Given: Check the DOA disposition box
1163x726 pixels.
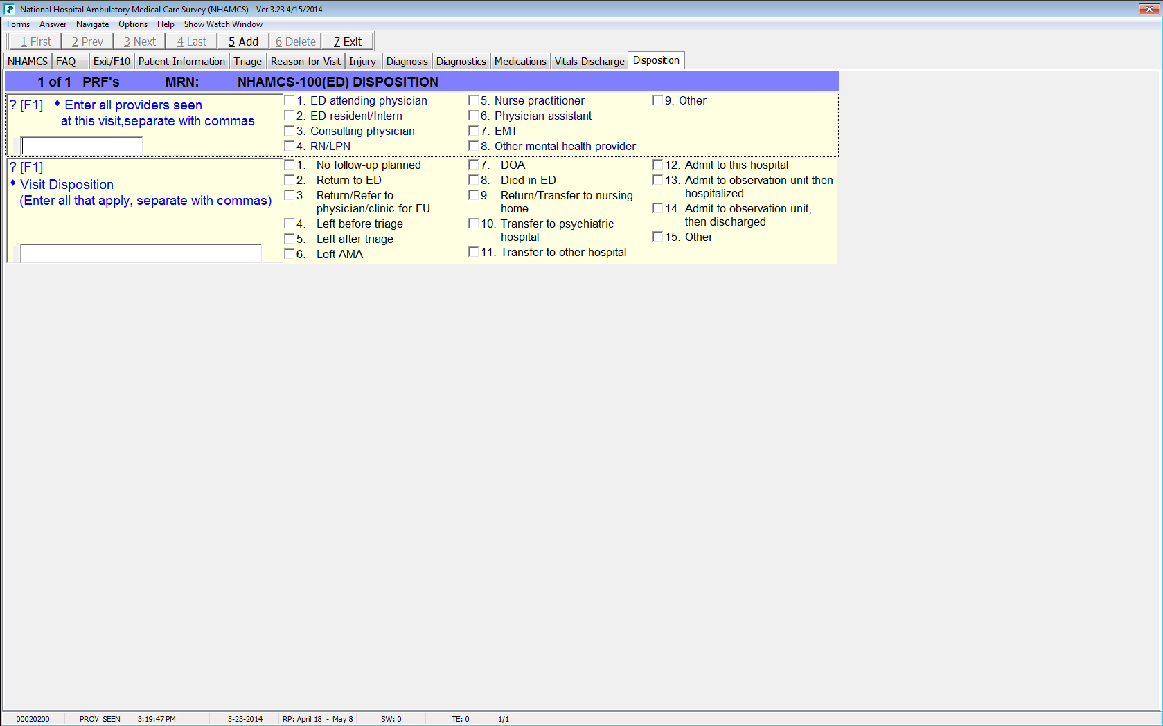Looking at the screenshot, I should pyautogui.click(x=474, y=165).
